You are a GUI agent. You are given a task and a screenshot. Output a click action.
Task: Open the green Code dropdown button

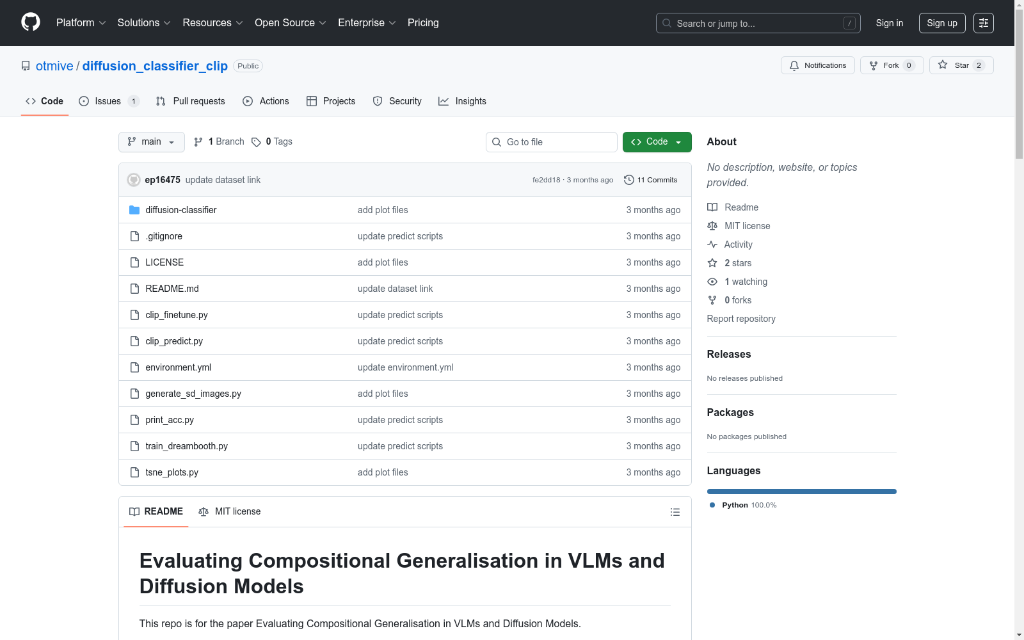(x=657, y=142)
